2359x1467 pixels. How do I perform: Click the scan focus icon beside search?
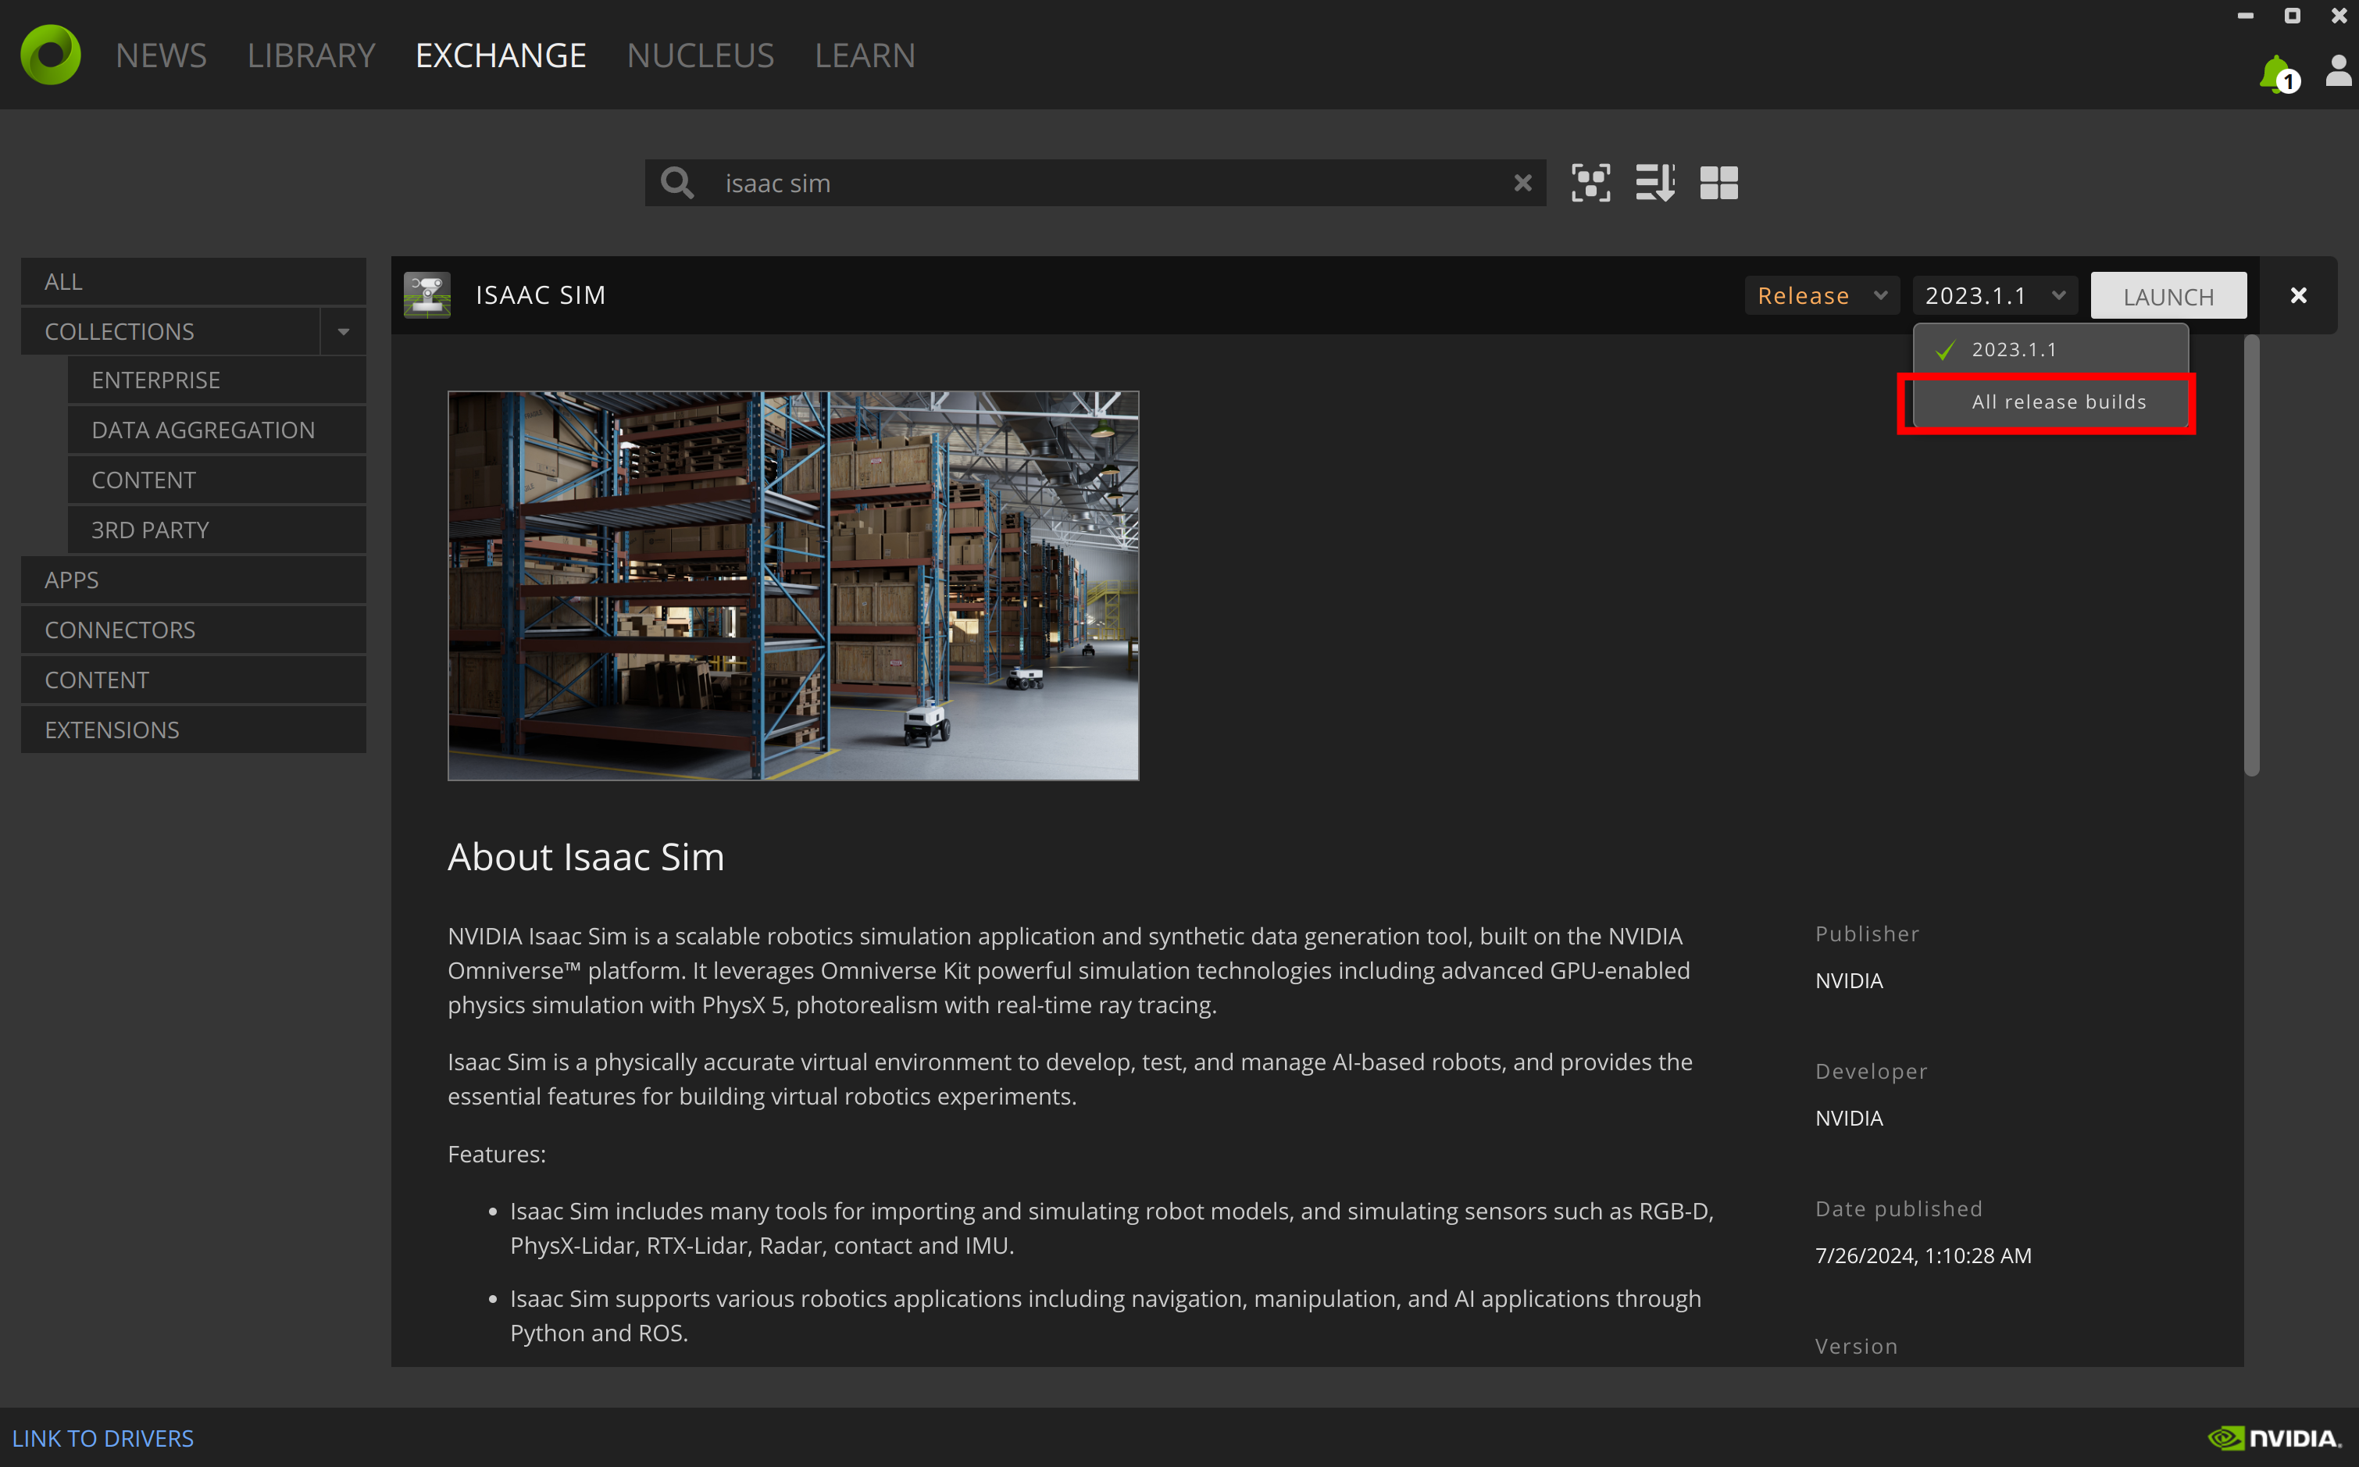(1591, 183)
